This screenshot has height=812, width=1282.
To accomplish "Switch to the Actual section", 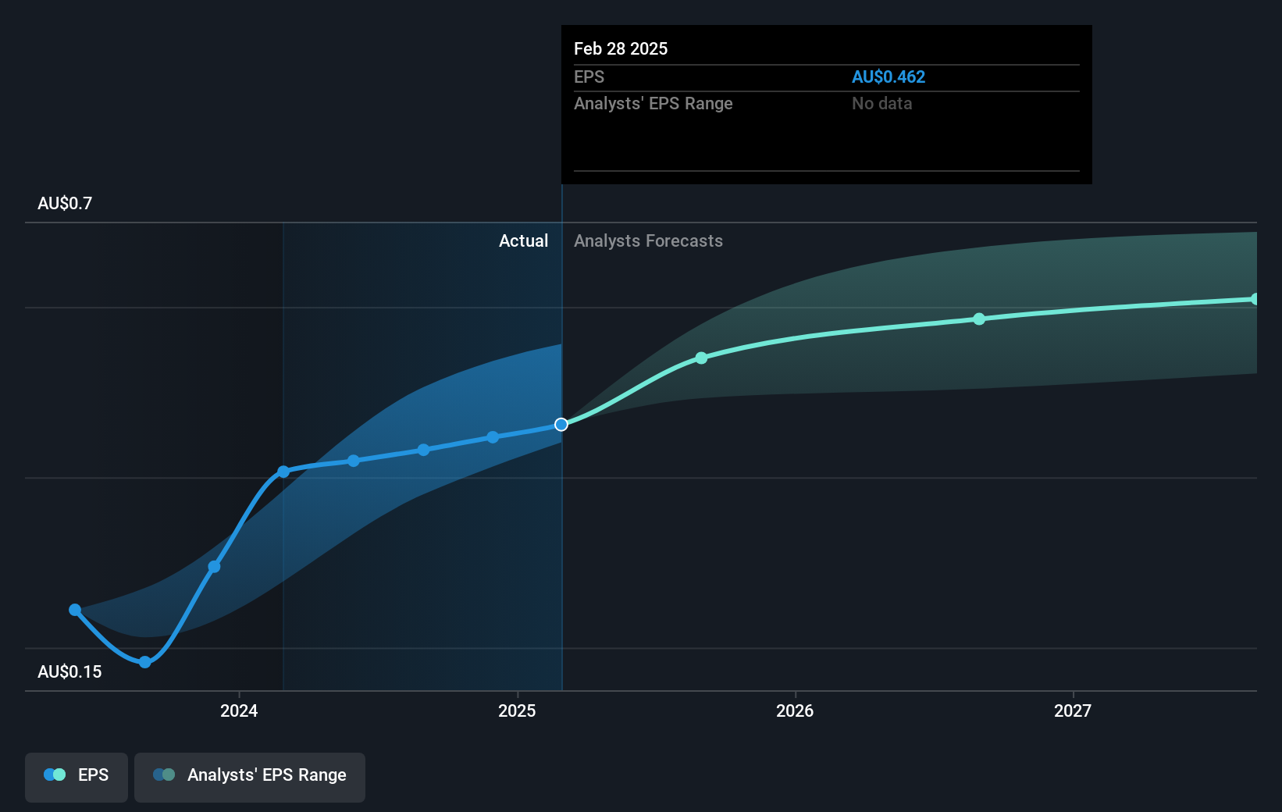I will (x=523, y=240).
